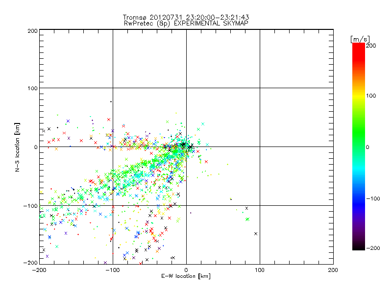This screenshot has height=294, width=392.
Task: Click the y-axis tick label '200' at top
Action: click(x=32, y=31)
